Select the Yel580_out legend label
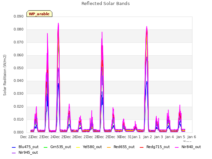The image size is (212, 159). tap(92, 147)
